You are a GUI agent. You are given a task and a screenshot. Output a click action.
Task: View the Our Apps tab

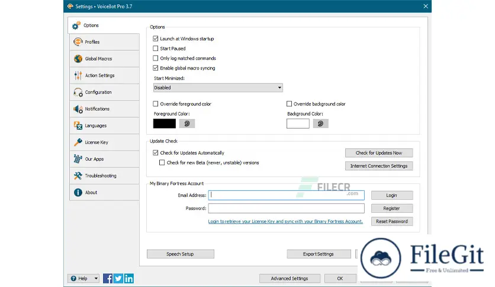104,159
